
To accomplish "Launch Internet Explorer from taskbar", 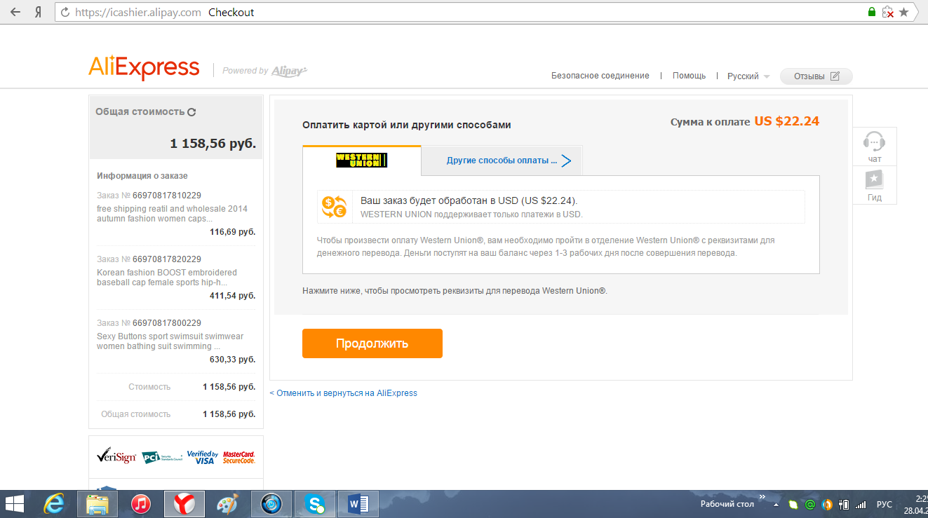I will click(x=54, y=503).
